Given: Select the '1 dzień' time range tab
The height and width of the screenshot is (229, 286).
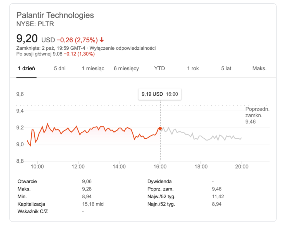Looking at the screenshot, I should coord(27,69).
